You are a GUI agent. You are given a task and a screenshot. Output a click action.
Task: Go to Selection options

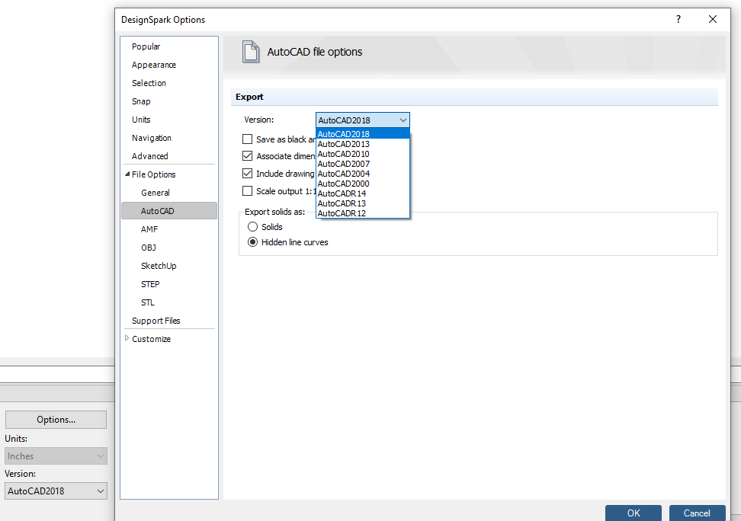[x=149, y=83]
